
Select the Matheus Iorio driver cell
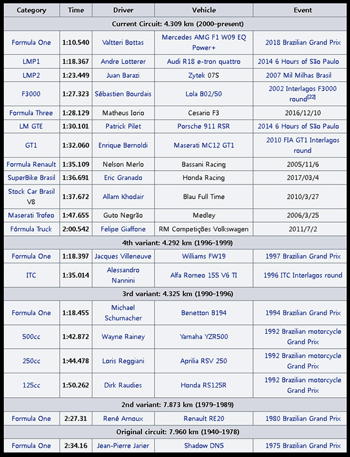point(123,113)
